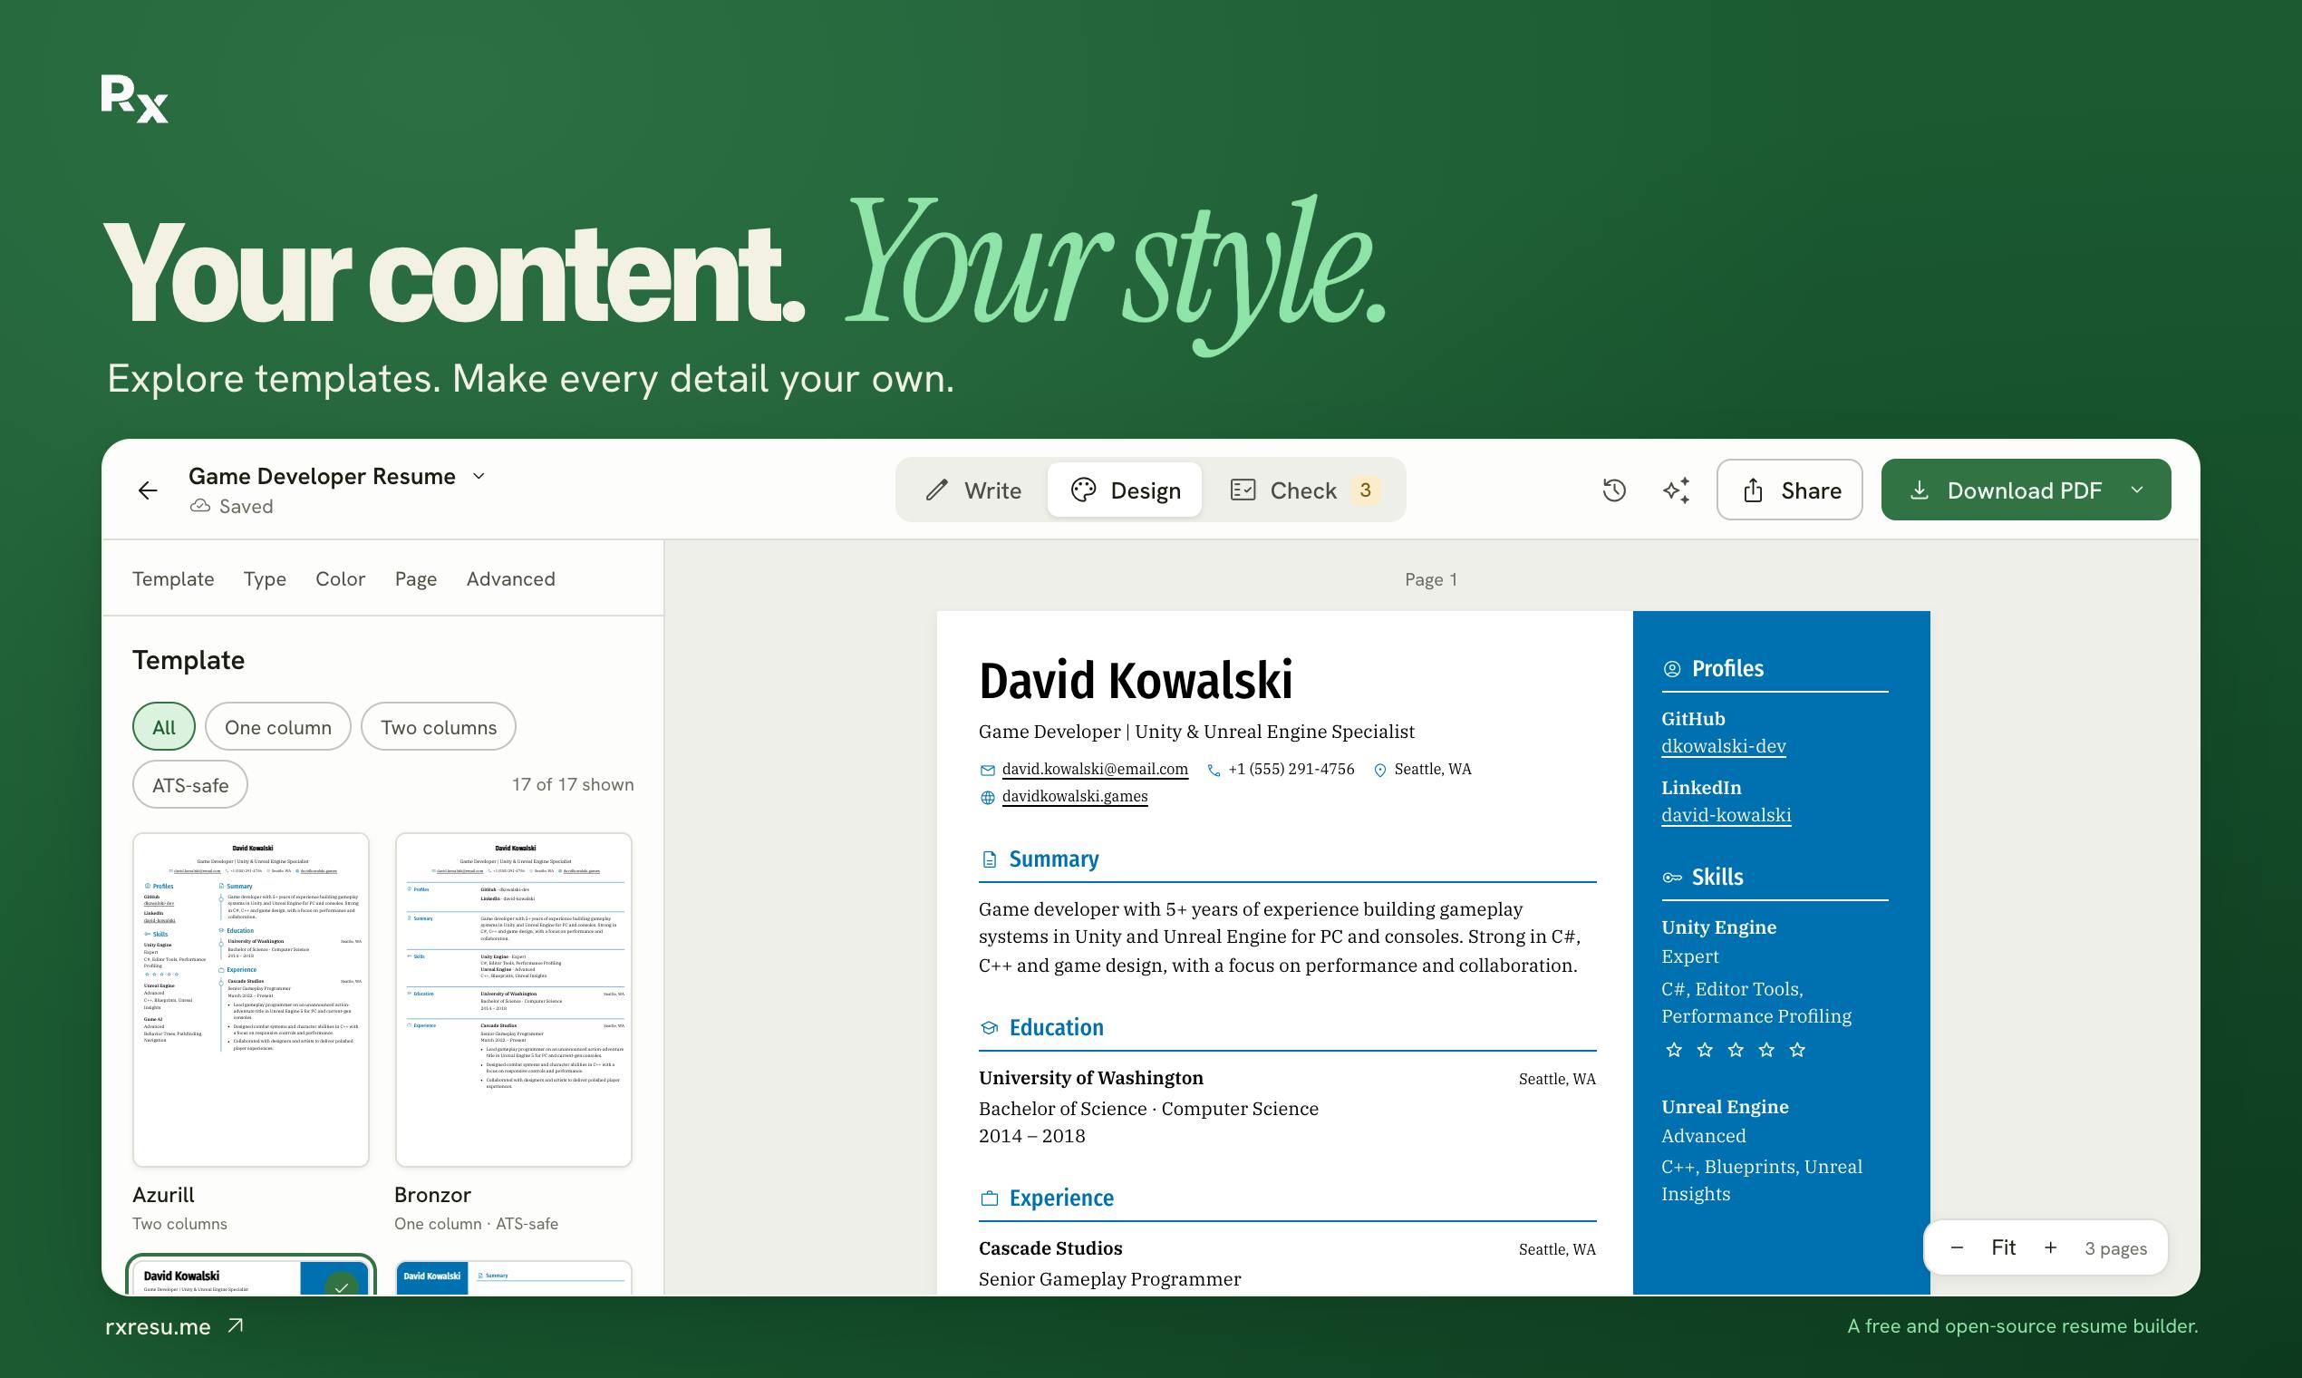Click the AI sparkles icon
This screenshot has width=2302, height=1378.
click(1677, 490)
